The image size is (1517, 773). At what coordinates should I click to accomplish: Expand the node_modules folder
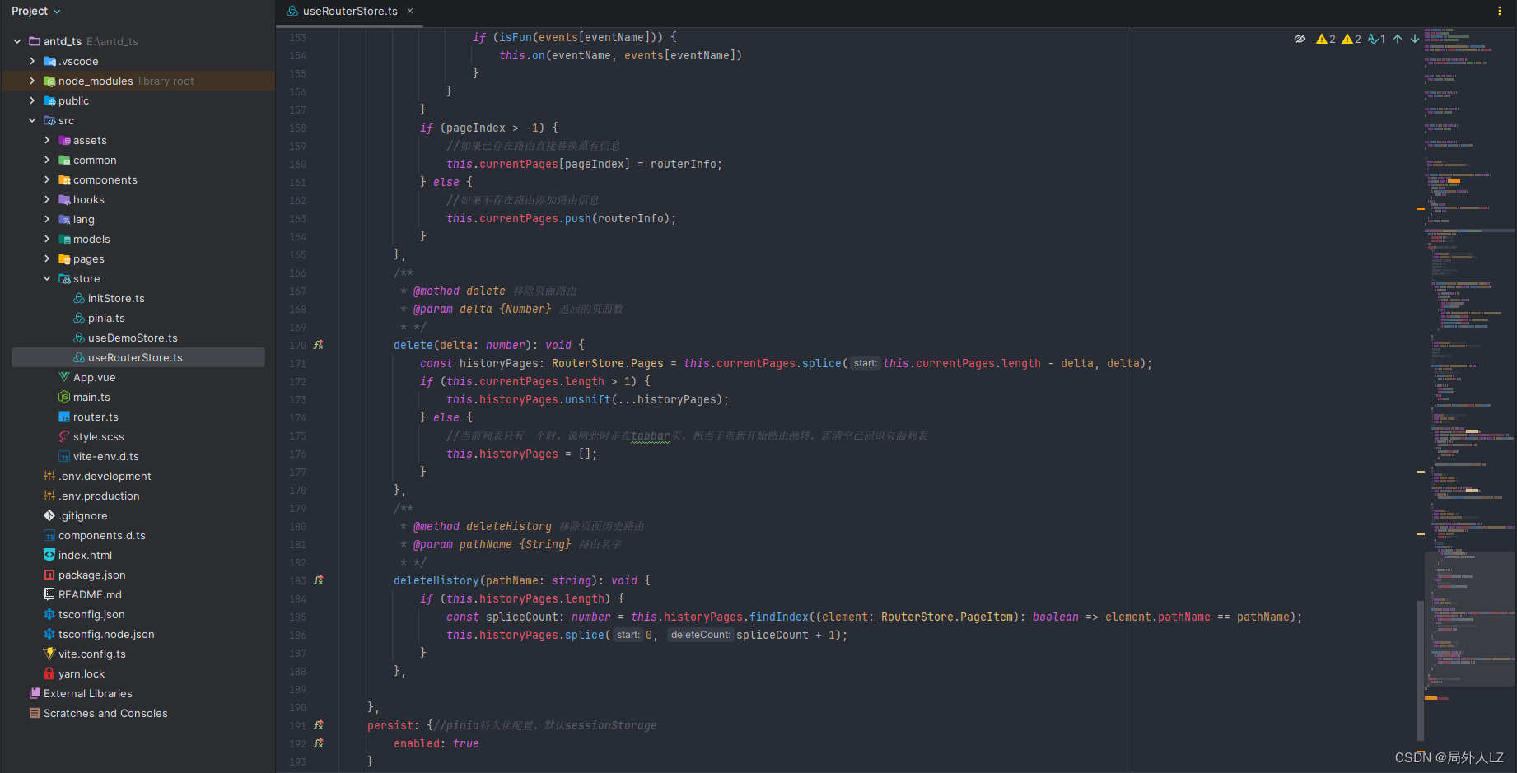[x=32, y=81]
